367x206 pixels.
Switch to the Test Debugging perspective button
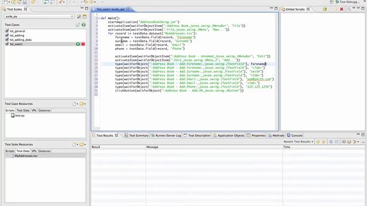(x=348, y=2)
